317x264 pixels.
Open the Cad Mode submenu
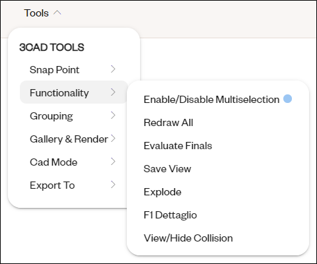[x=74, y=162]
